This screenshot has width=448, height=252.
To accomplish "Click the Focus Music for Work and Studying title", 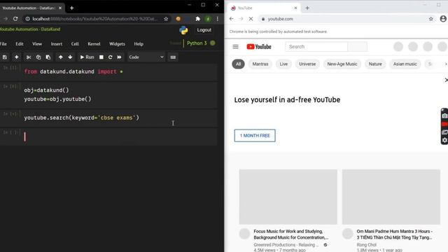I will [x=291, y=234].
